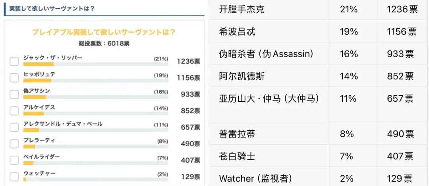Click the ジャック・ザ・リッパー yellow vote bar
This screenshot has width=429, height=186.
pos(38,64)
